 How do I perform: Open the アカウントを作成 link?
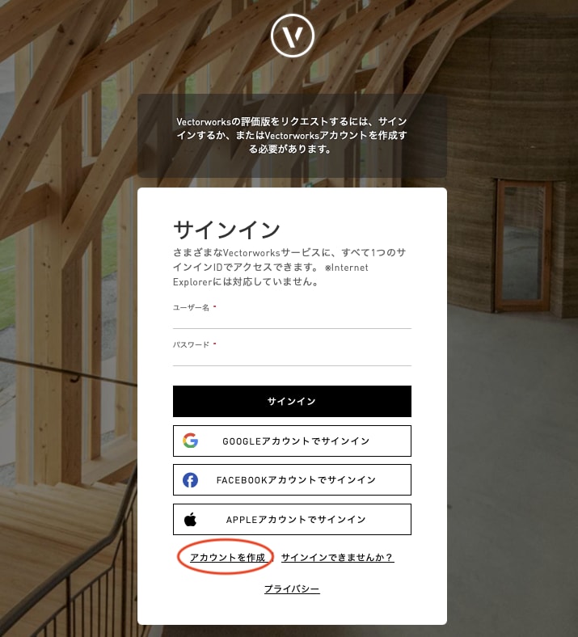(x=227, y=558)
